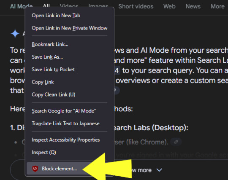Open the AI Mode tab
This screenshot has width=228, height=180.
coord(21,6)
